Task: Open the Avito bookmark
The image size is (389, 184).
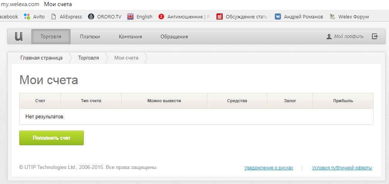Action: point(34,17)
